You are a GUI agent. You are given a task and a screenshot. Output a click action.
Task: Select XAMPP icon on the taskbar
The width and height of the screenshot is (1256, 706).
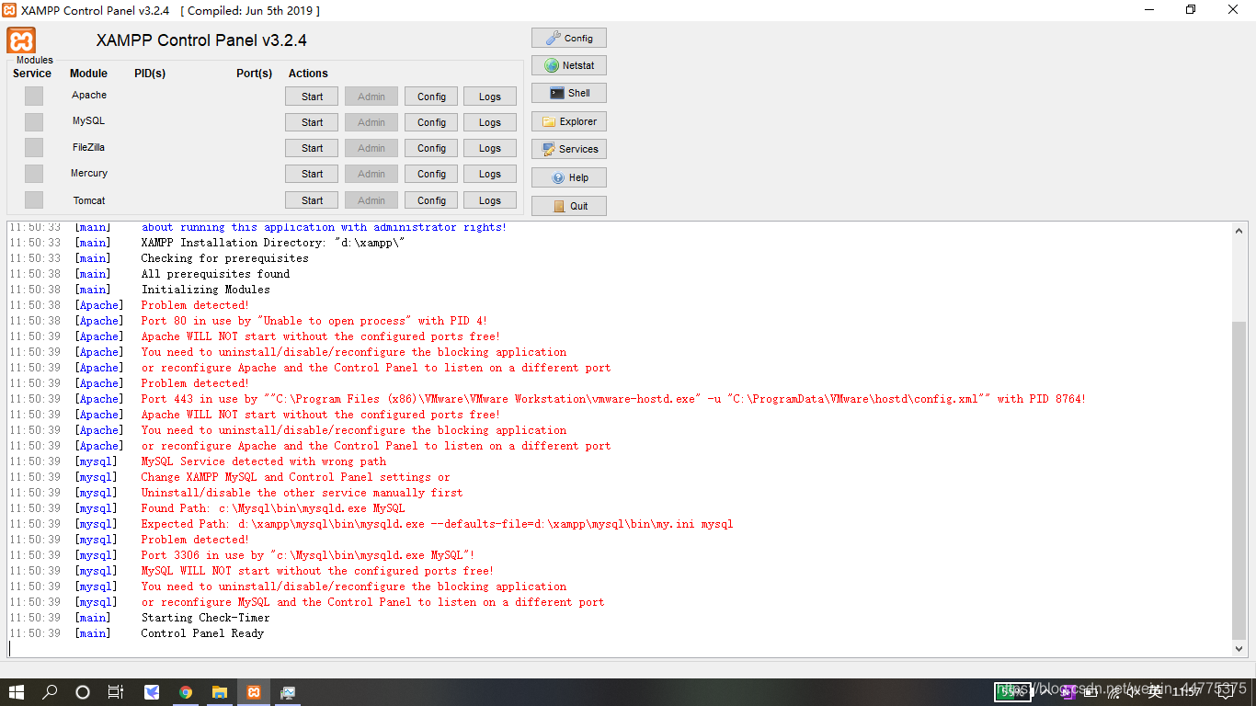254,692
